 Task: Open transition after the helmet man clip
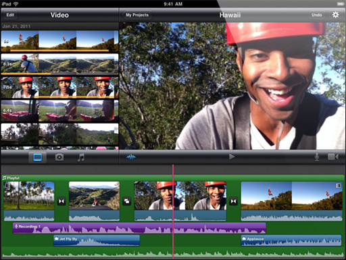click(233, 201)
